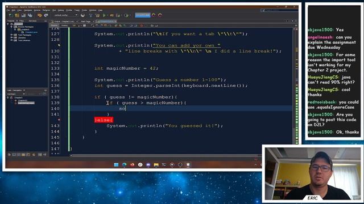Click the editor vertical scrollbar
Viewport: 364px width, 204px height.
point(294,86)
